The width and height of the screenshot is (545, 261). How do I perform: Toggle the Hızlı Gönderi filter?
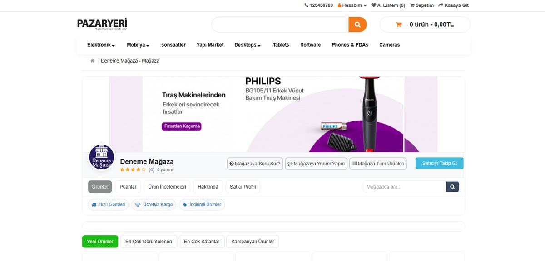pos(108,205)
